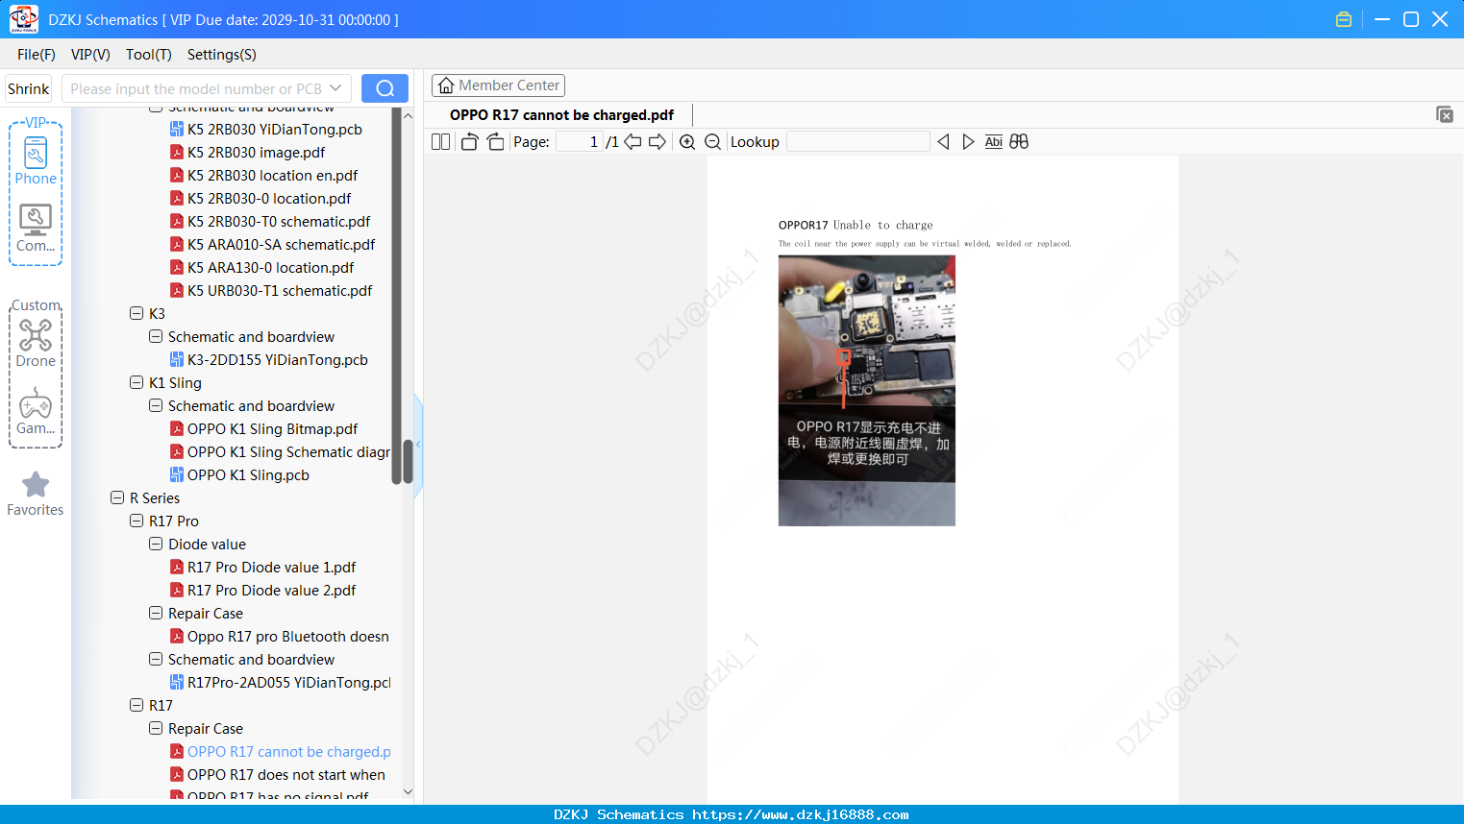
Task: Click the Shrink button
Action: click(29, 88)
